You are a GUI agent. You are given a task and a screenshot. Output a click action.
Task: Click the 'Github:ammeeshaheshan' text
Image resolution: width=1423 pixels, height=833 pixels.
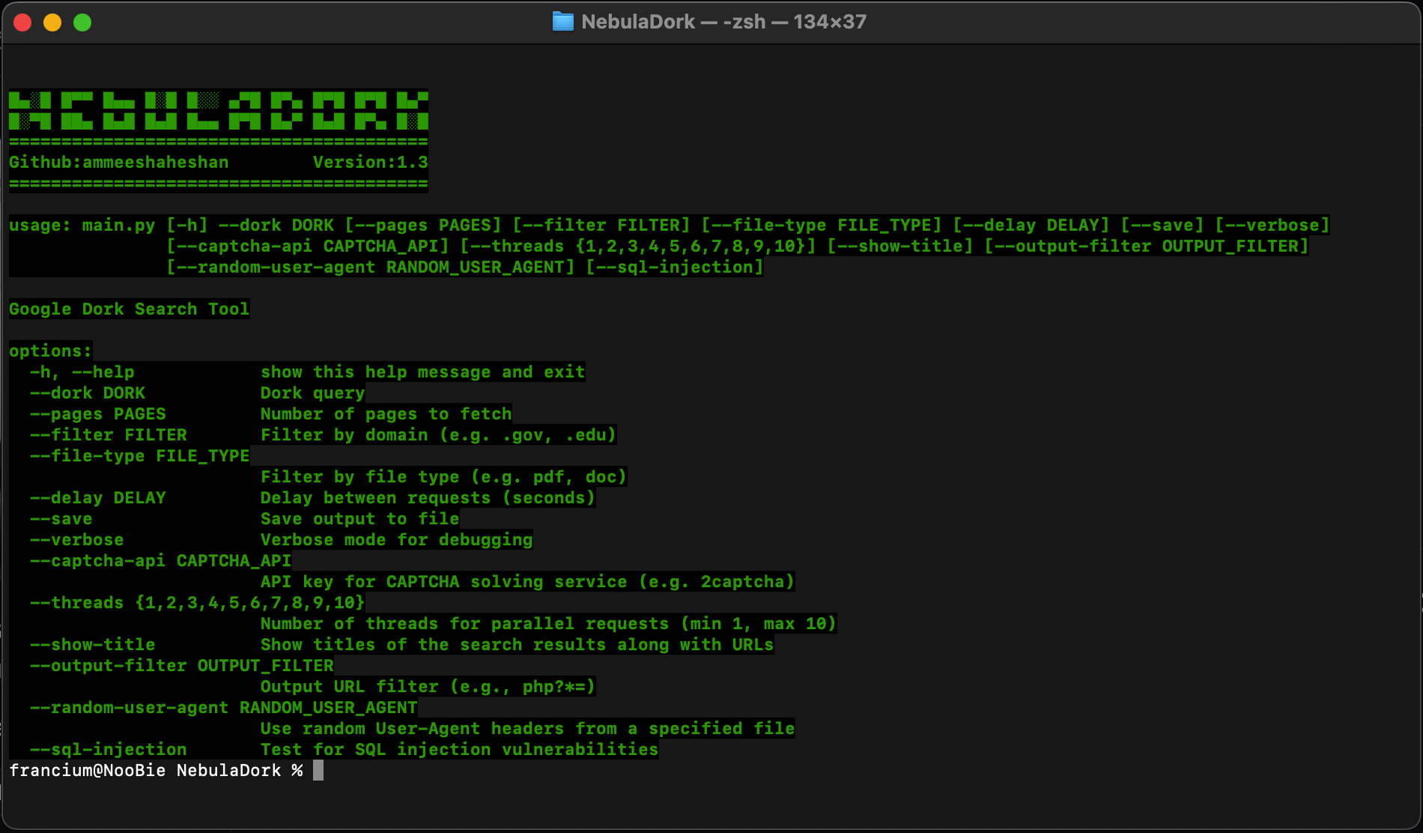(119, 162)
